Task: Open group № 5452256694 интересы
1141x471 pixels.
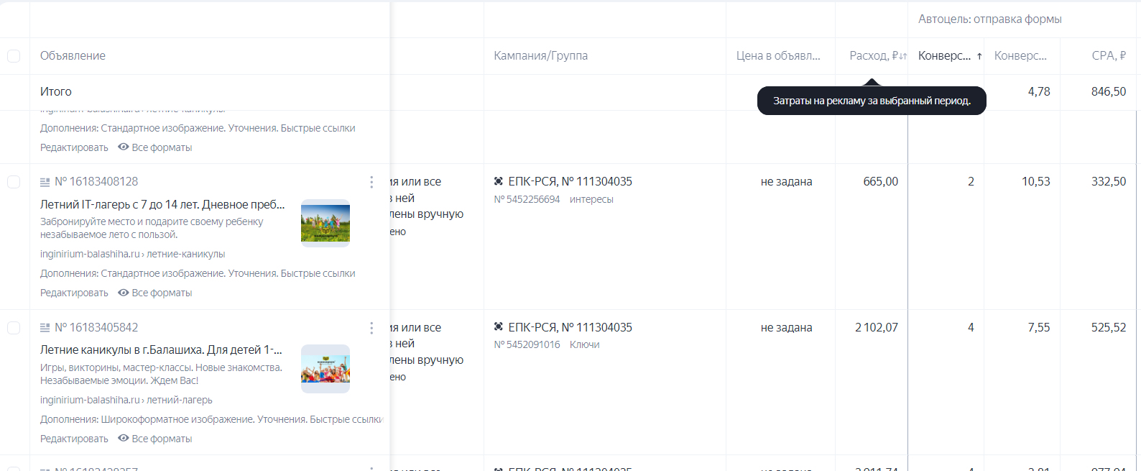Action: tap(553, 199)
